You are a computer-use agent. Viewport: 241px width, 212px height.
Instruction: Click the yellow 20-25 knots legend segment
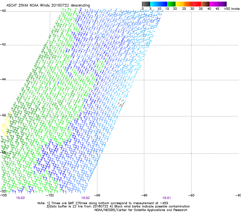point(179,4)
